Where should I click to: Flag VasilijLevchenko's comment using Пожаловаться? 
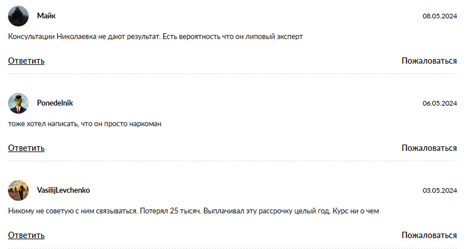(x=429, y=235)
